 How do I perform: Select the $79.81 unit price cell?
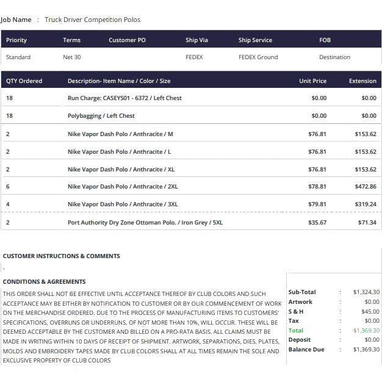tap(317, 204)
